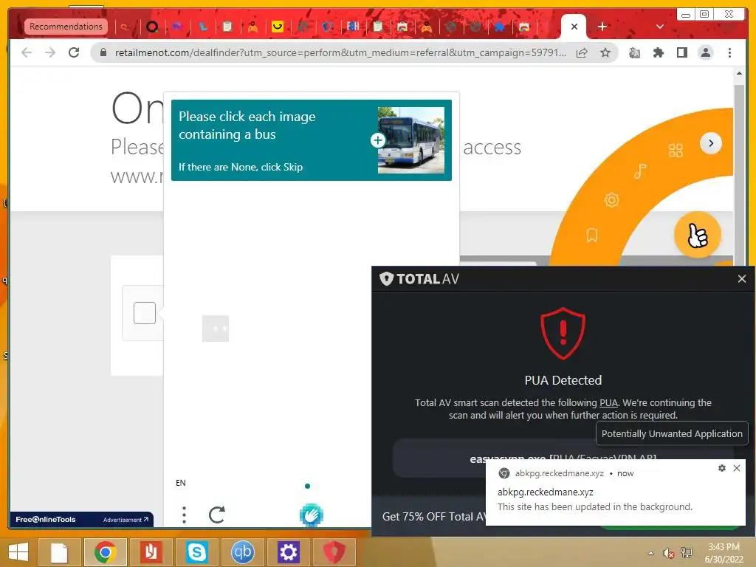Open the blank document app in the taskbar

(x=59, y=552)
